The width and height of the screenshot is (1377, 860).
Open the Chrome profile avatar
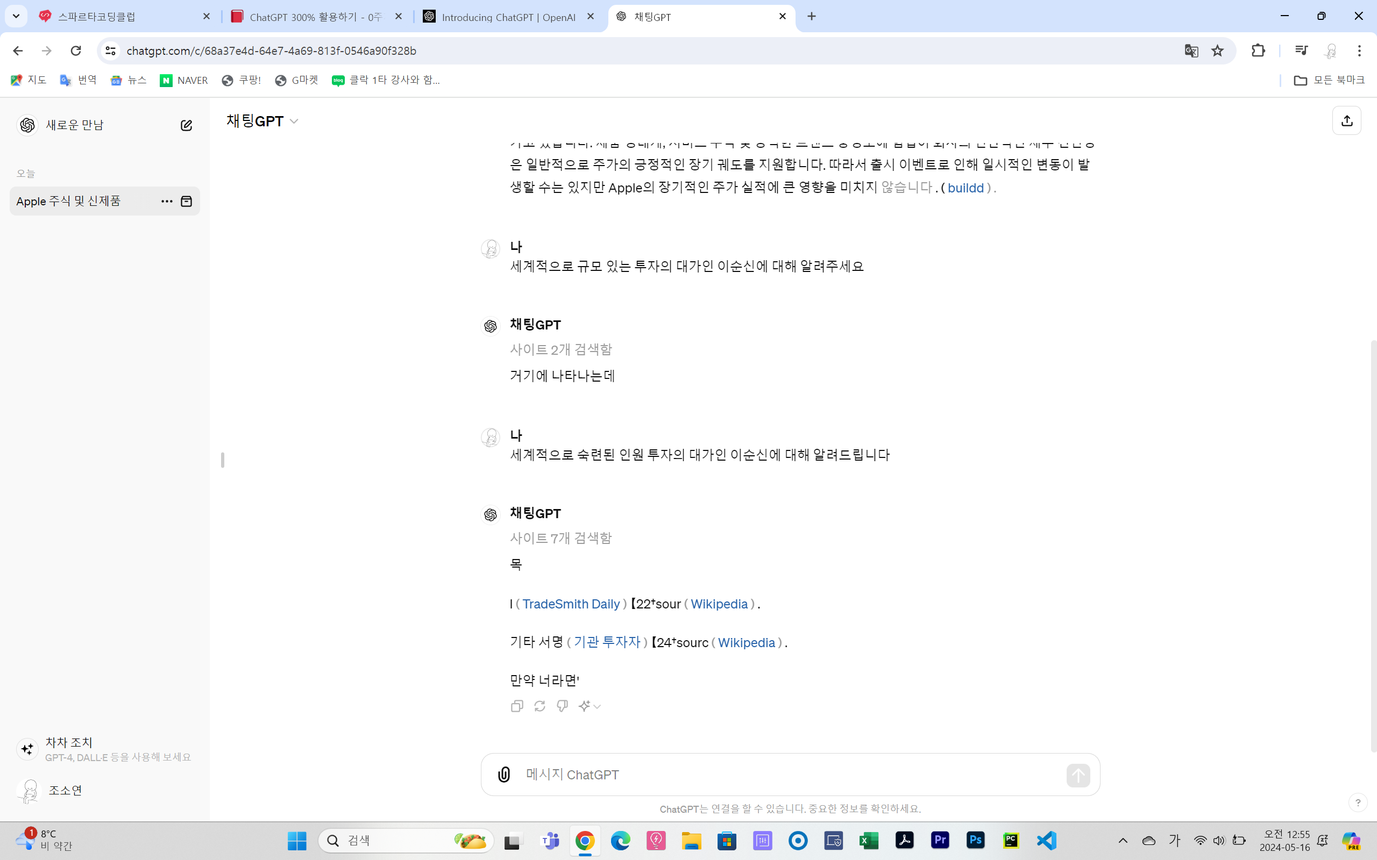[1330, 51]
